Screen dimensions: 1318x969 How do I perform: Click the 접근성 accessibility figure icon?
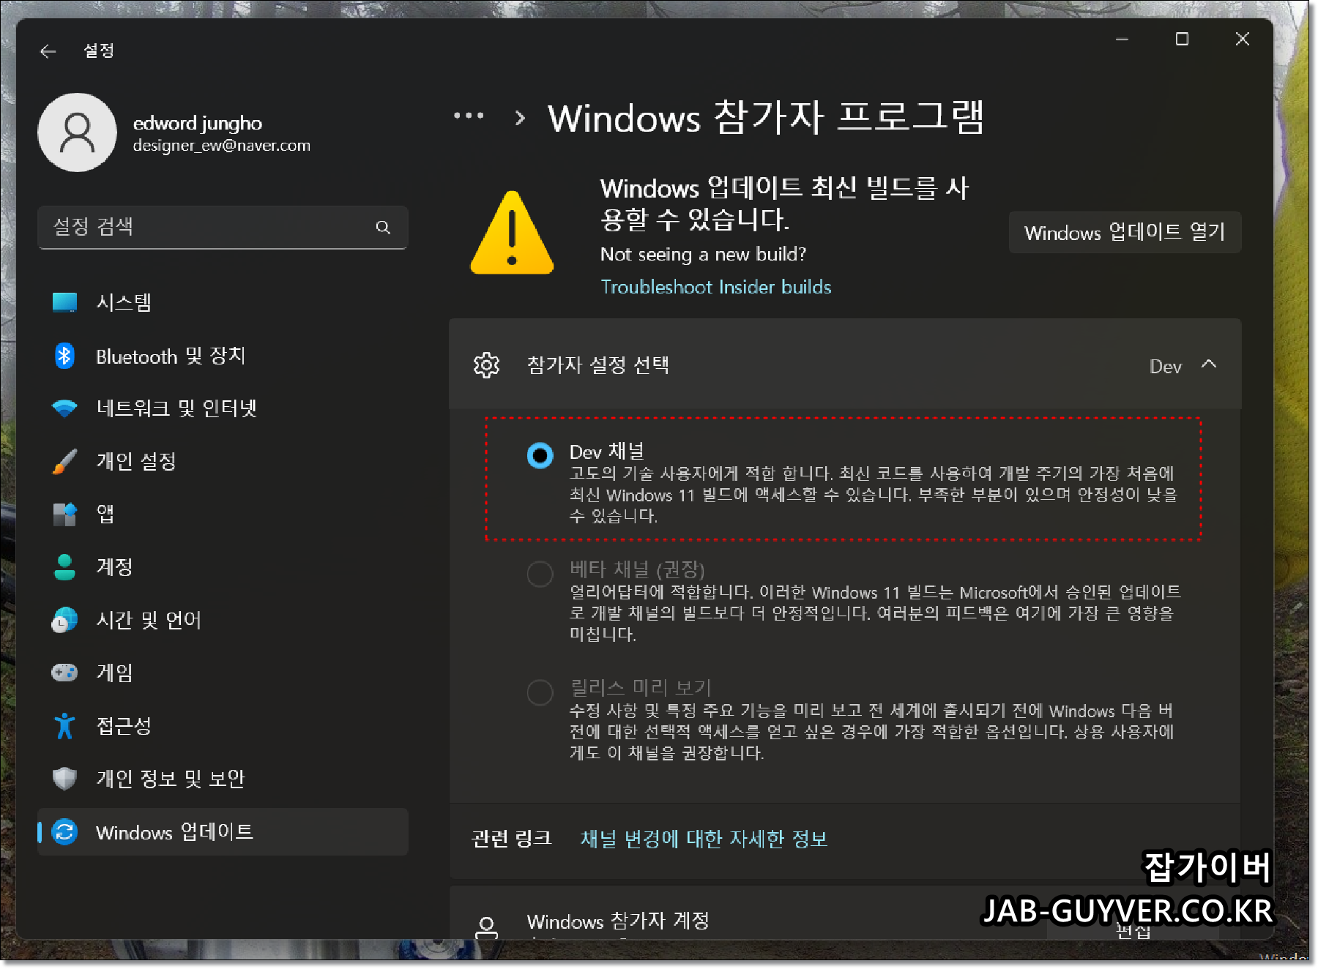(x=64, y=726)
